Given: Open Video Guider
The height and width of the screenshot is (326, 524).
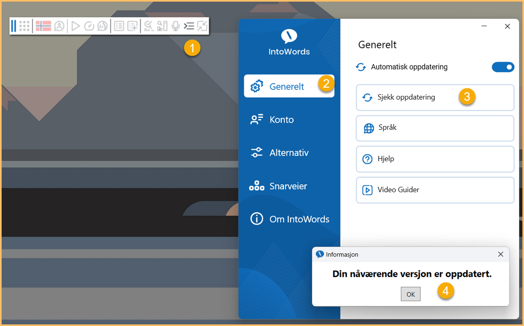Looking at the screenshot, I should pos(435,190).
